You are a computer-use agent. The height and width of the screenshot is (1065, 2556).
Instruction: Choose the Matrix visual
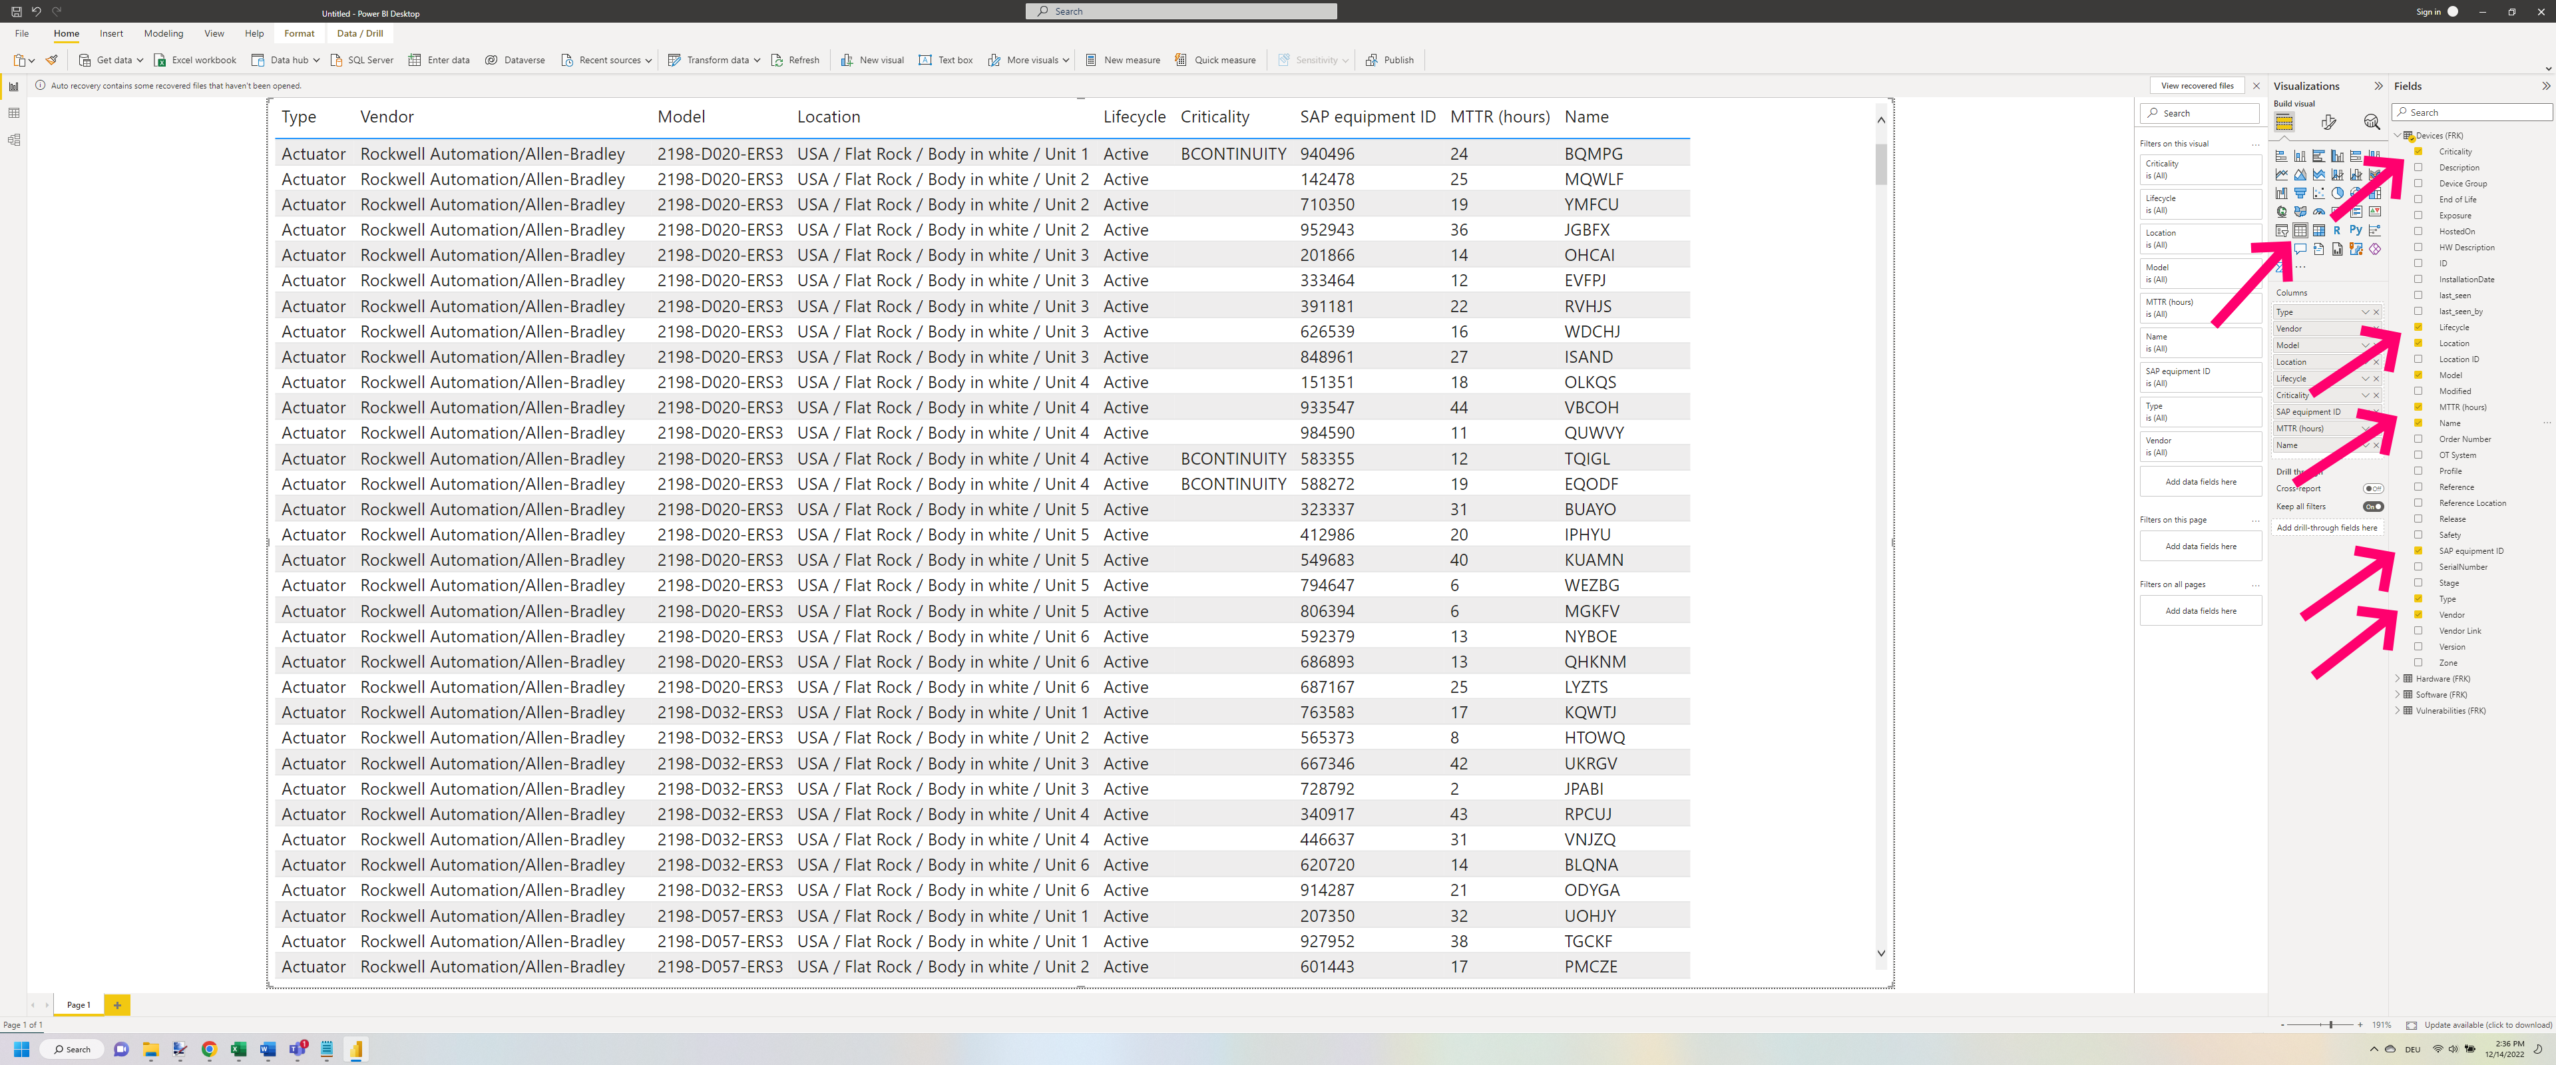pos(2320,230)
